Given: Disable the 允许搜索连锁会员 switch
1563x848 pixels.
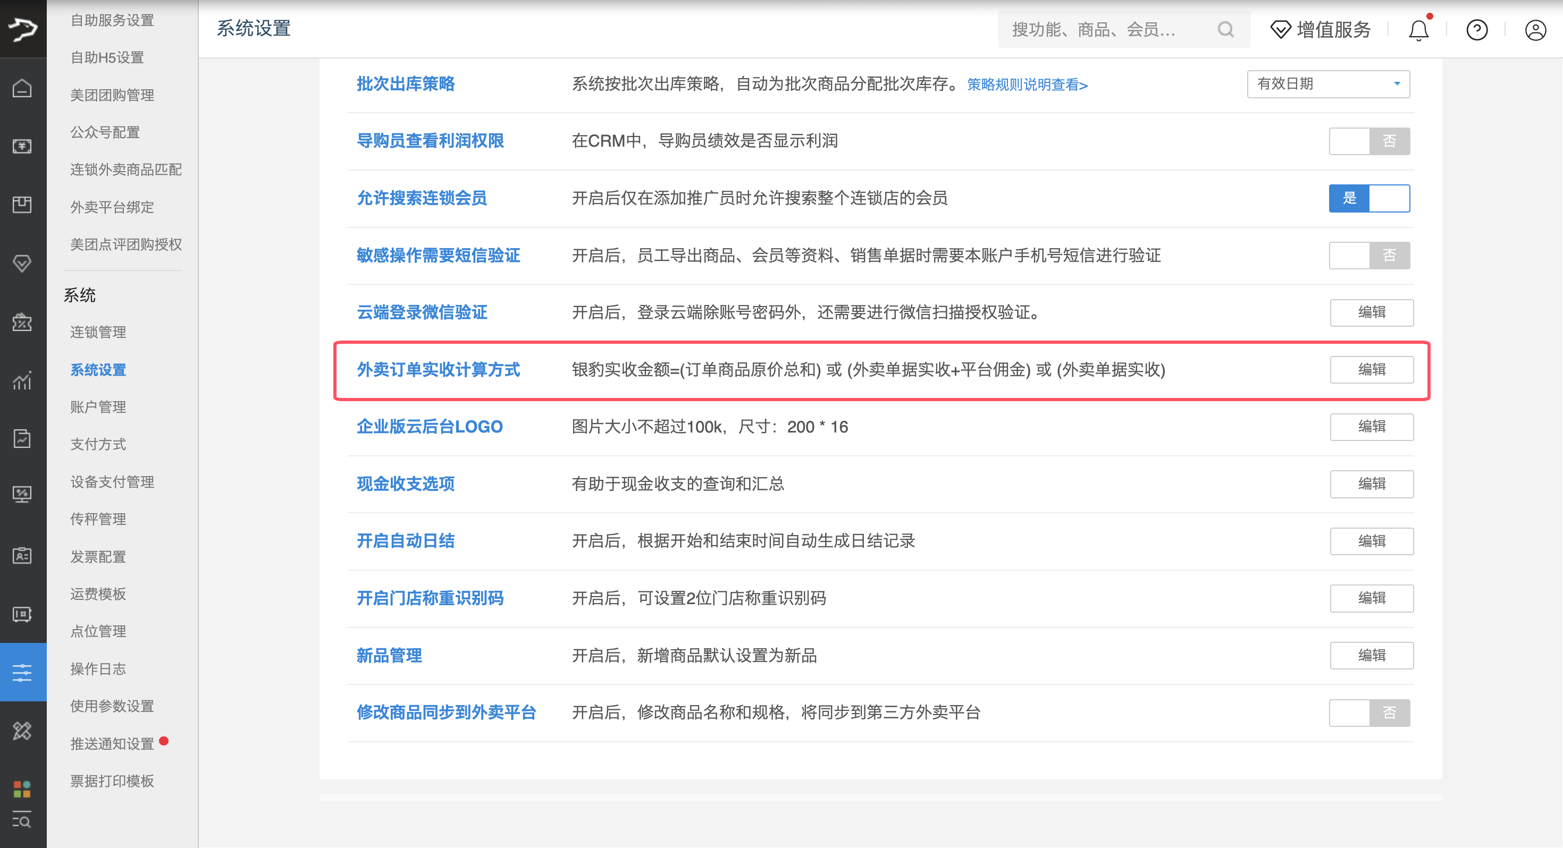Looking at the screenshot, I should click(1369, 198).
